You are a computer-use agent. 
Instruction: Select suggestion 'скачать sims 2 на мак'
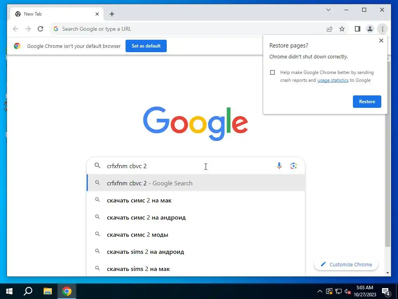click(x=196, y=269)
